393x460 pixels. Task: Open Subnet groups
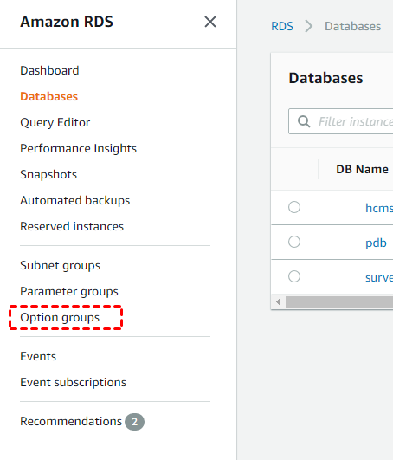click(x=60, y=265)
